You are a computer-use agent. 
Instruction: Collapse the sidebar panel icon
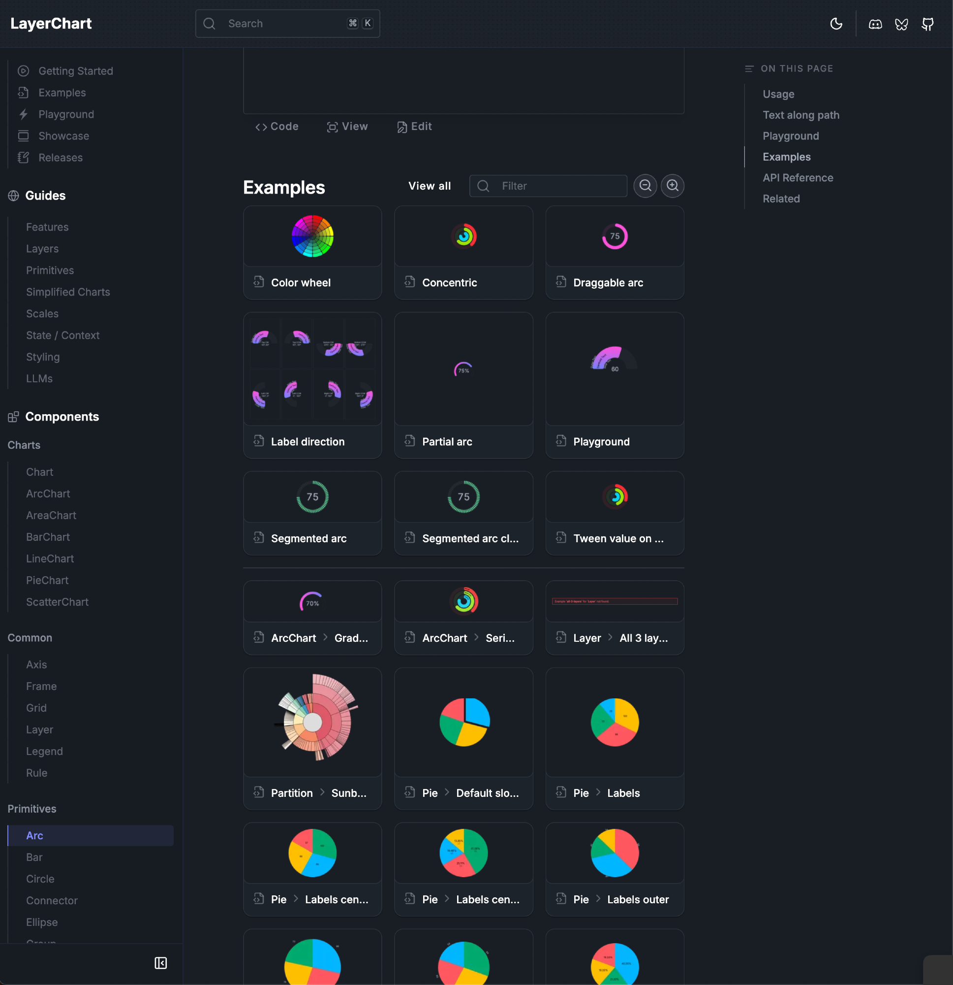pyautogui.click(x=161, y=963)
